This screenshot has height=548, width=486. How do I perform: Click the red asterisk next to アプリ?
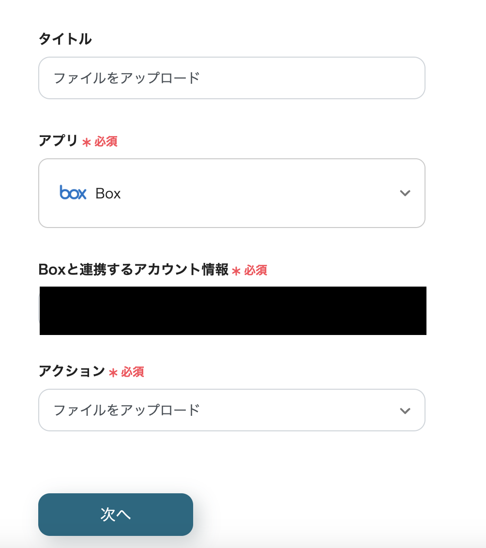87,142
